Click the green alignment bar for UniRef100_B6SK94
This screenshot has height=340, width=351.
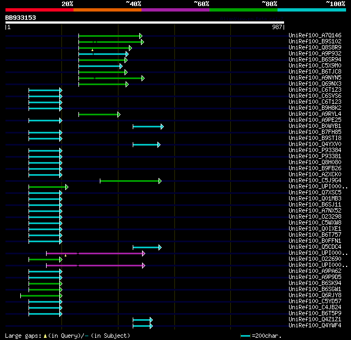pyautogui.click(x=46, y=284)
